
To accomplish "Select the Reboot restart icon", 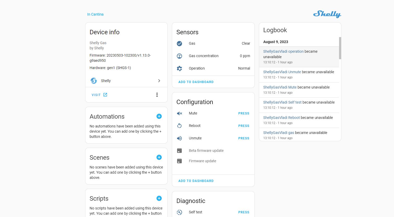I will (x=179, y=126).
